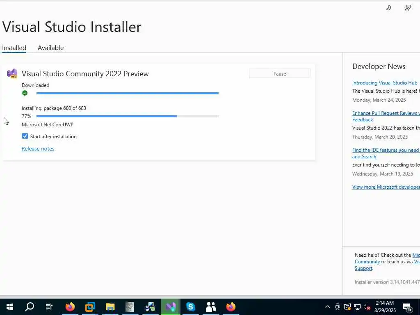Open VirtualBox from the taskbar
The height and width of the screenshot is (315, 420).
click(90, 307)
